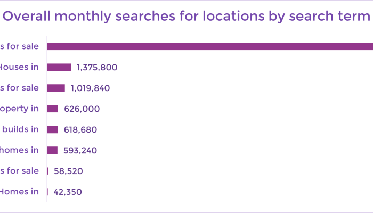Click the tiny bar beside 58,520
The width and height of the screenshot is (373, 213).
pyautogui.click(x=47, y=171)
